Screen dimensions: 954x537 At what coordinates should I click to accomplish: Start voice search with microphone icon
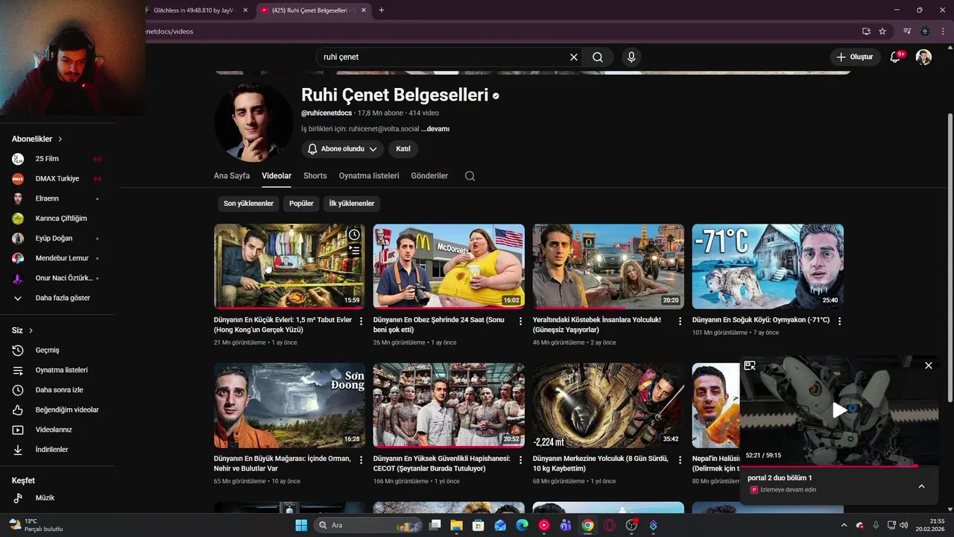(631, 57)
